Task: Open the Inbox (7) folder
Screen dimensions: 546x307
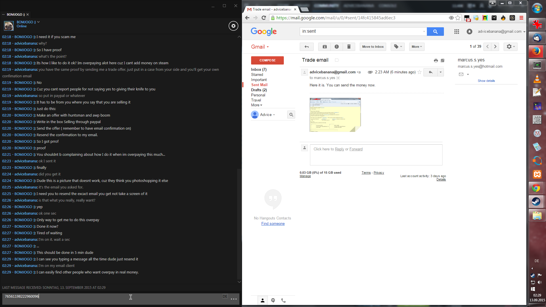Action: point(258,69)
